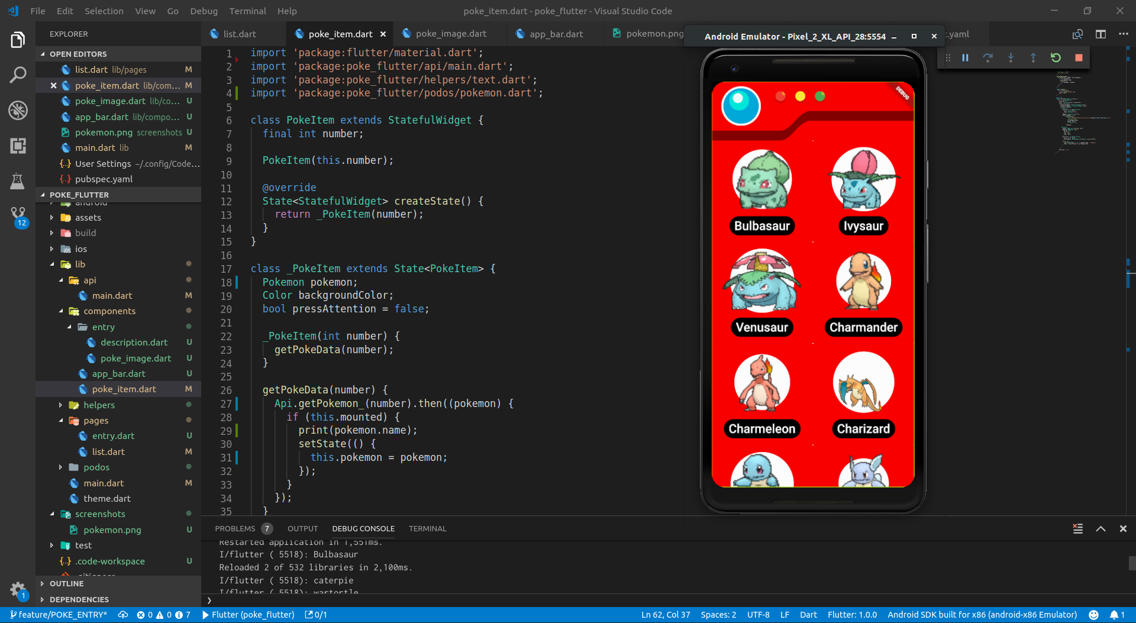Split the editor to the right
The height and width of the screenshot is (623, 1136).
(1100, 34)
